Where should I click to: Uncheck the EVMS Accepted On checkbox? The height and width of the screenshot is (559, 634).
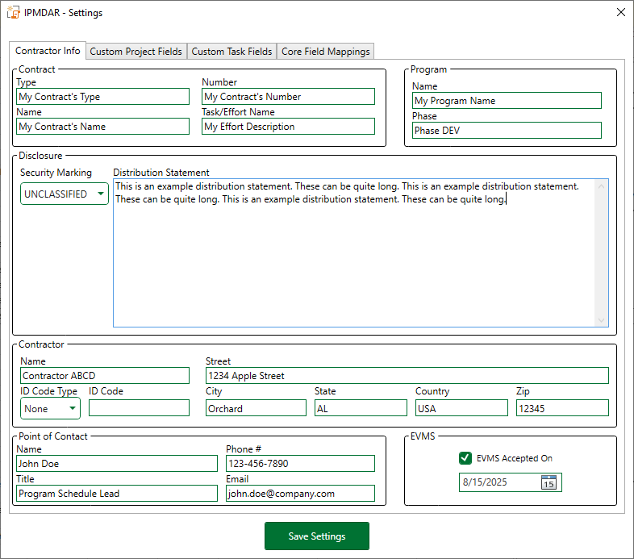click(465, 458)
